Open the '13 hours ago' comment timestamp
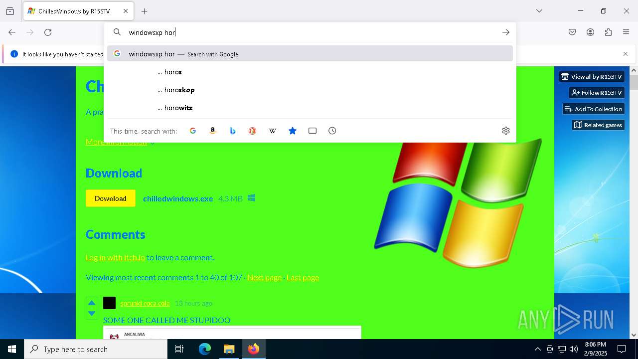 click(x=193, y=303)
